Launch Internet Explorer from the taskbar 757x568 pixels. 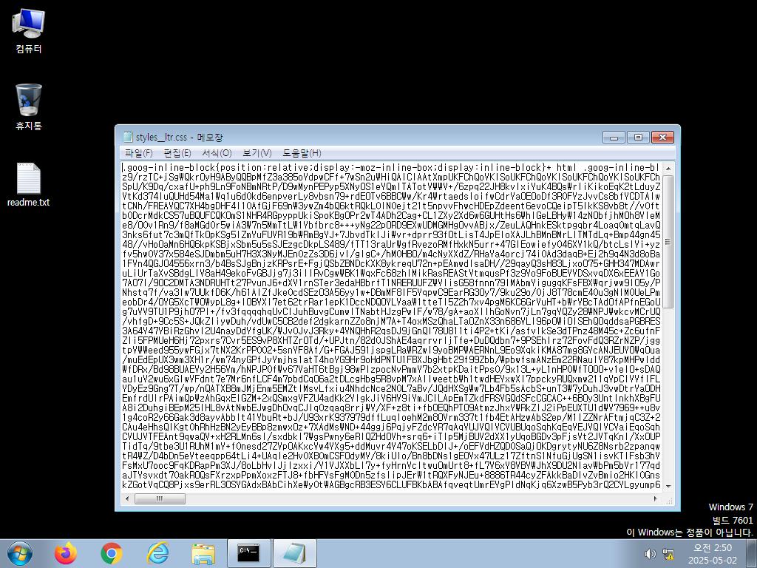(157, 553)
